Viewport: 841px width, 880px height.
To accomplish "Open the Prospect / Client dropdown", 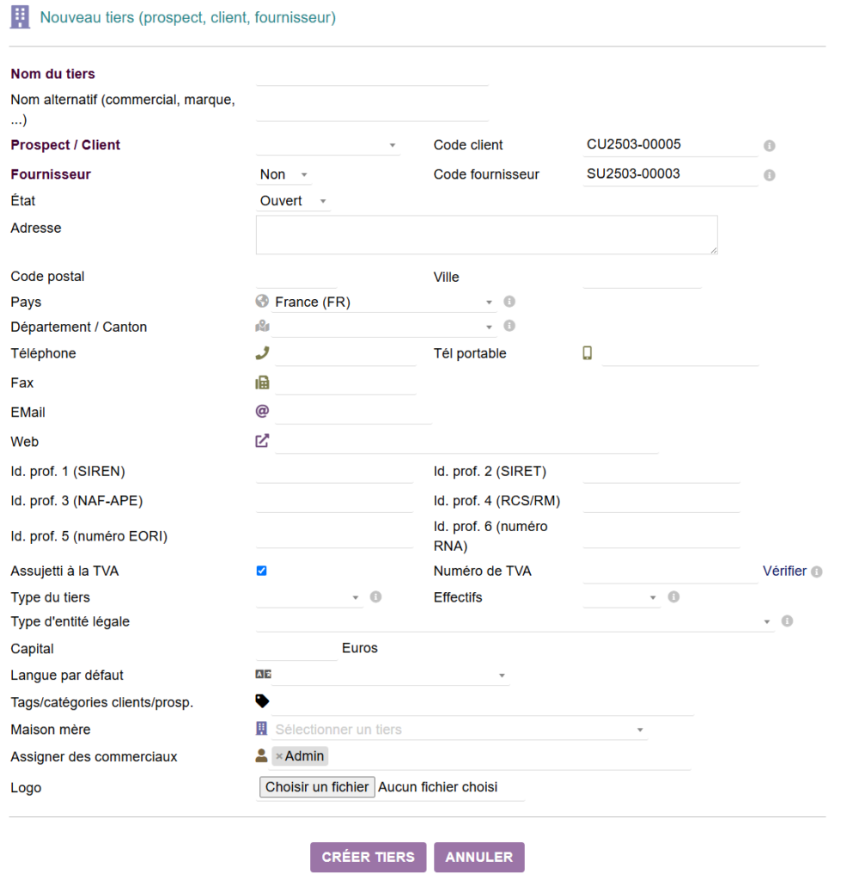I will point(328,145).
